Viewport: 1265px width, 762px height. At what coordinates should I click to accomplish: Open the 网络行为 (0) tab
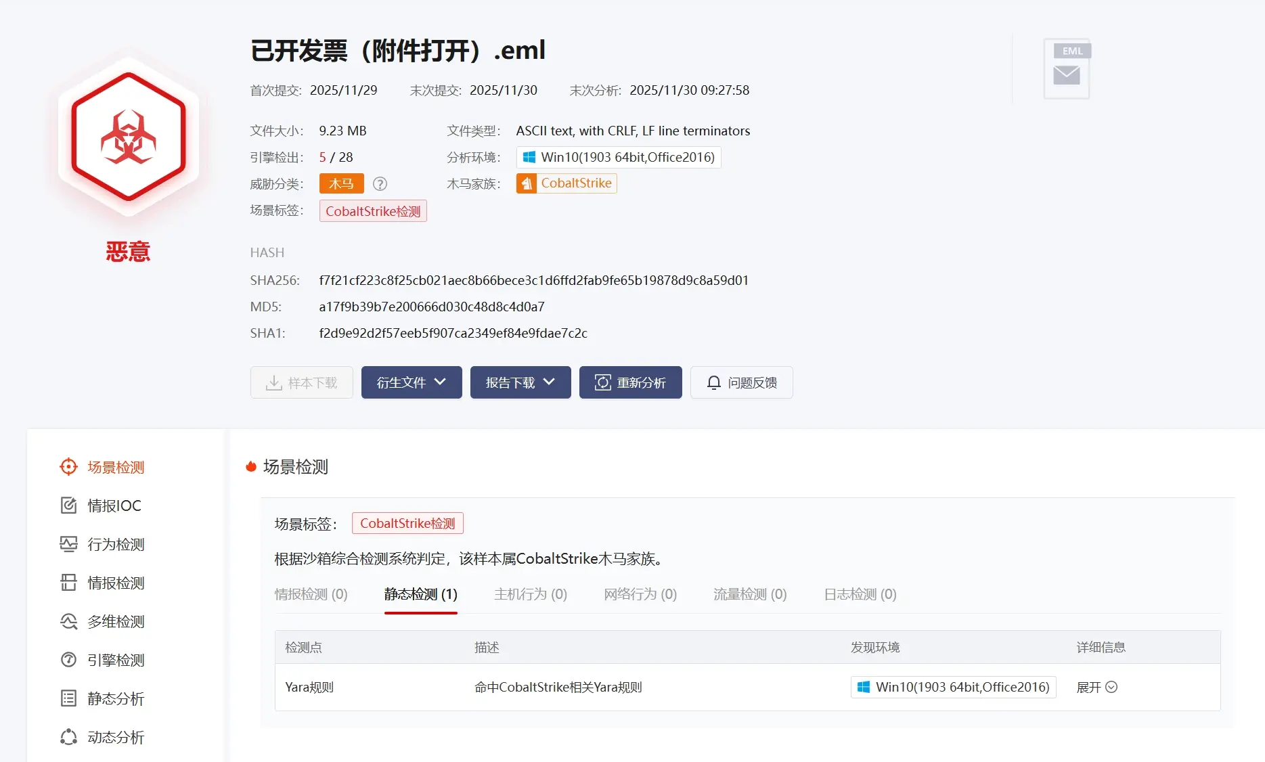[x=640, y=594]
